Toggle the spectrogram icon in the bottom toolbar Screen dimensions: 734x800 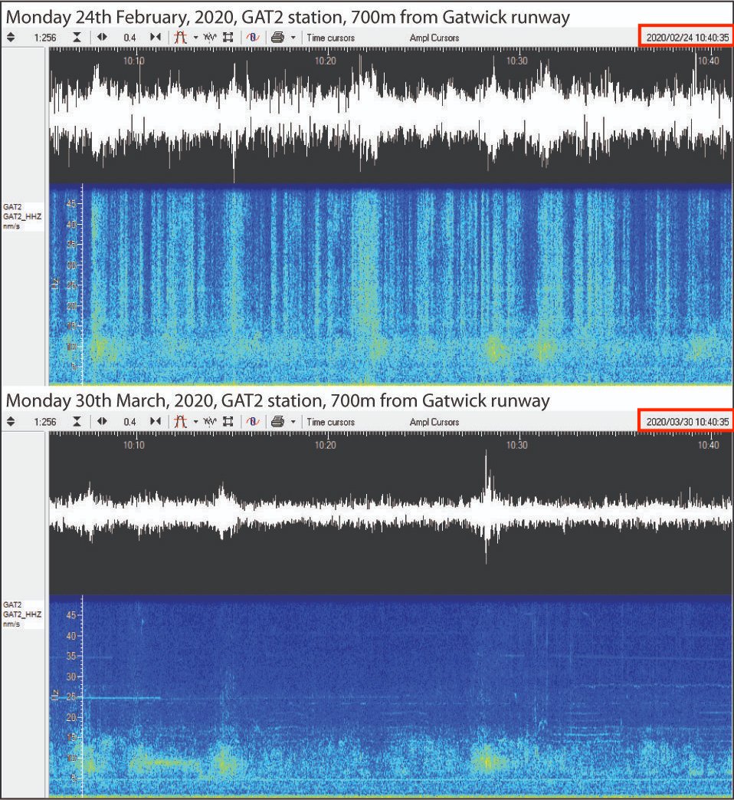pyautogui.click(x=253, y=421)
